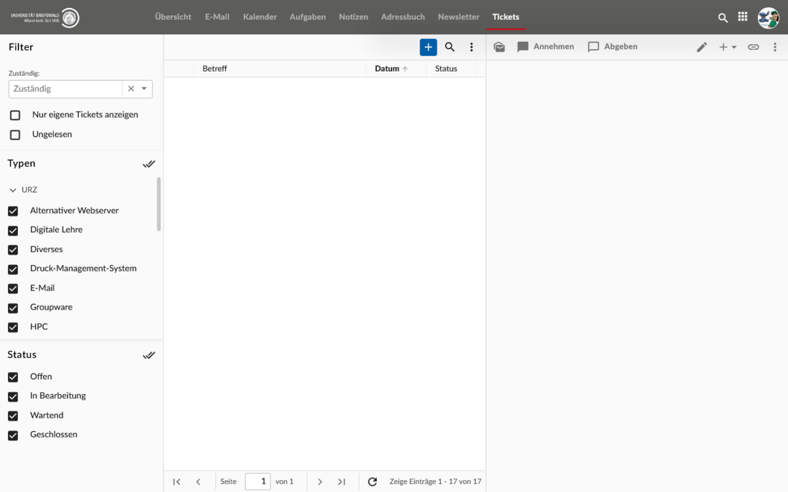
Task: Open search in the ticket list toolbar
Action: tap(450, 47)
